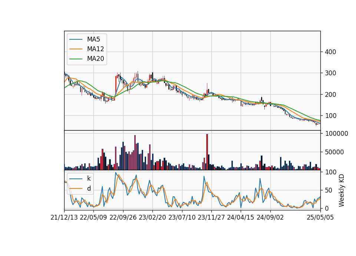
Task: Click the 23/07/10 date tick label
Action: 182,217
